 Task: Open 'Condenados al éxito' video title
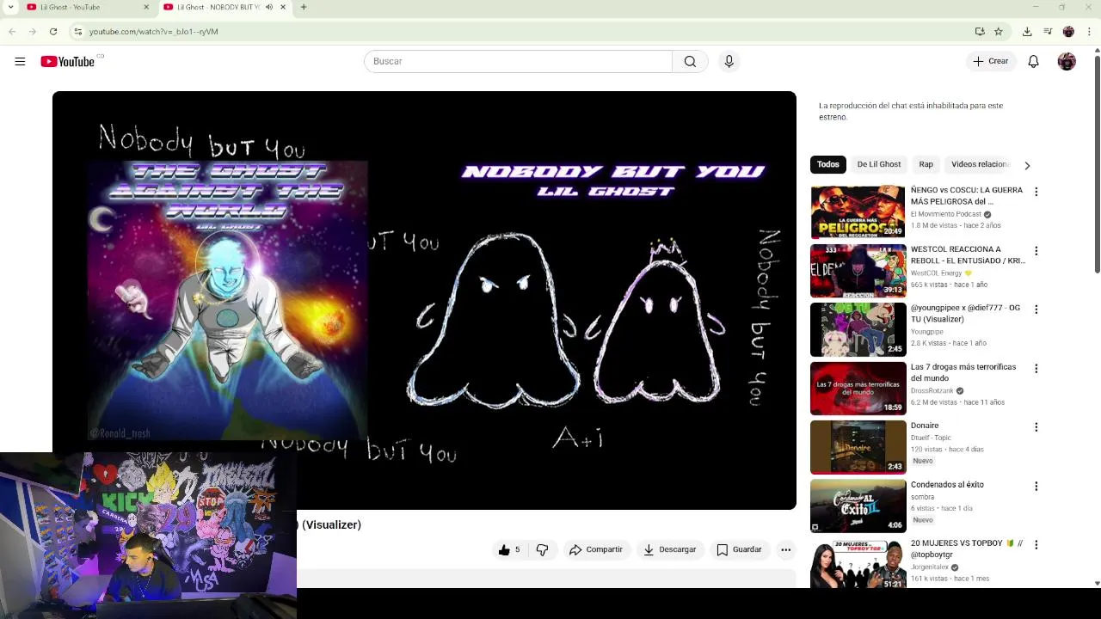[x=947, y=485]
